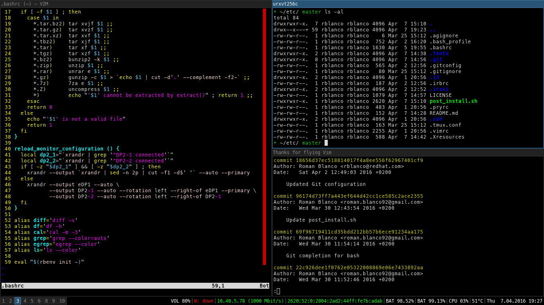Click README.md in ls output

pos(444,113)
